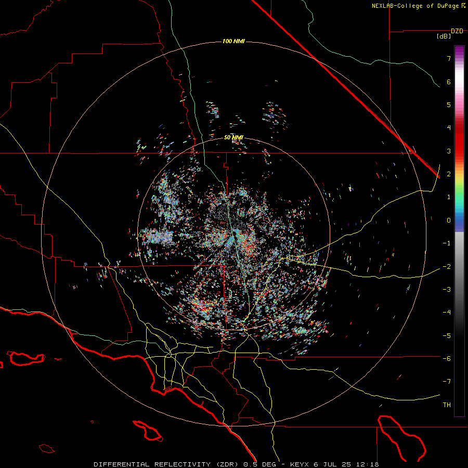Click the -5 value on the color scale
Image resolution: width=468 pixels, height=468 pixels.
coord(447,336)
